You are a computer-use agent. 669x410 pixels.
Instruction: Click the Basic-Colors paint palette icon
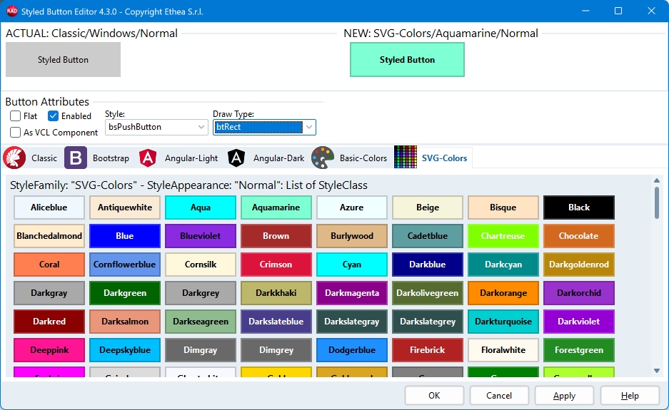[323, 158]
